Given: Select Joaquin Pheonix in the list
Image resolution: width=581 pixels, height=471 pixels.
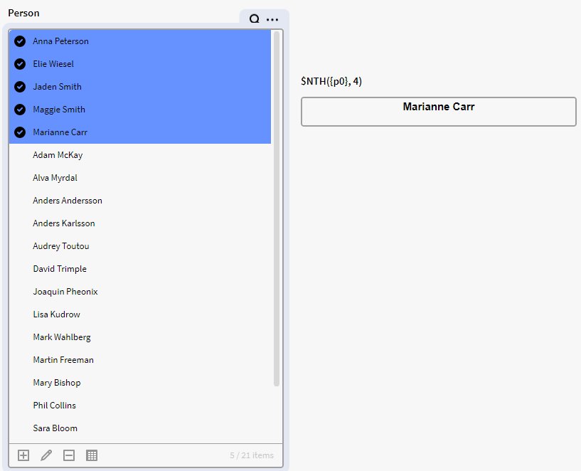Looking at the screenshot, I should point(140,292).
